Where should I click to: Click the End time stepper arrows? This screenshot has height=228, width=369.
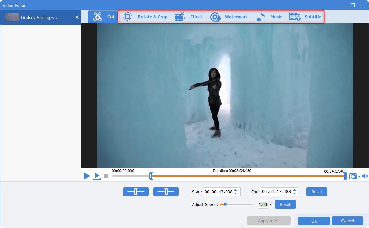(294, 192)
